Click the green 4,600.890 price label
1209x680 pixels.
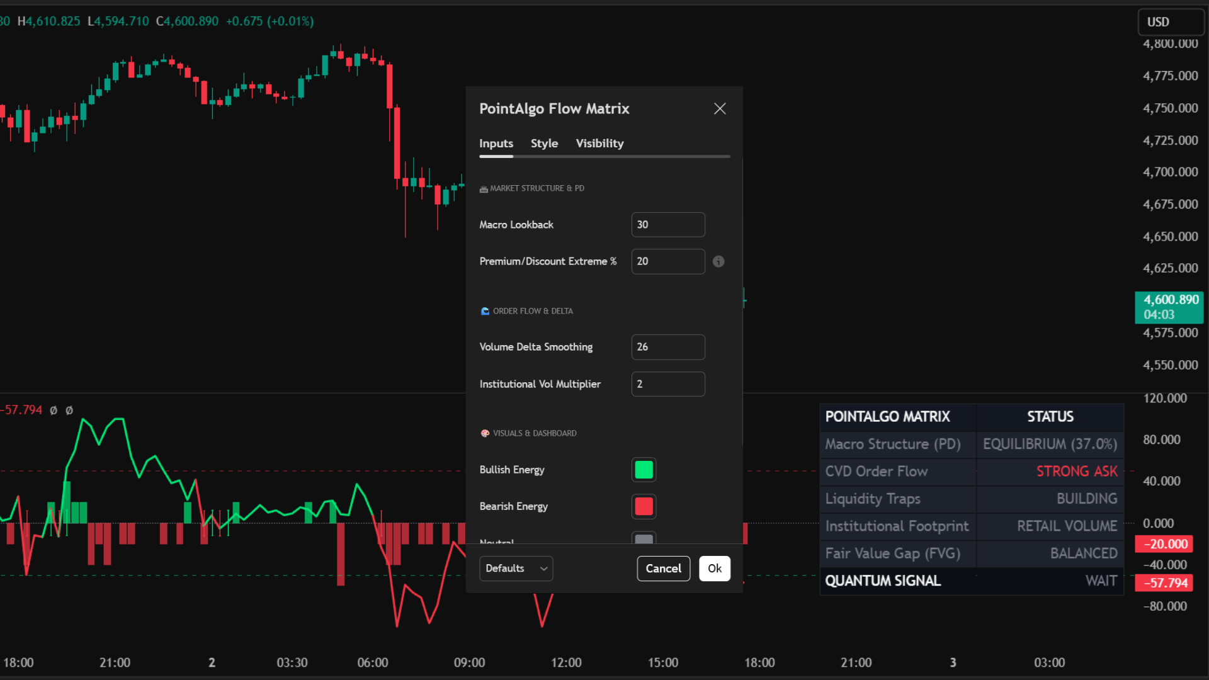(1169, 307)
